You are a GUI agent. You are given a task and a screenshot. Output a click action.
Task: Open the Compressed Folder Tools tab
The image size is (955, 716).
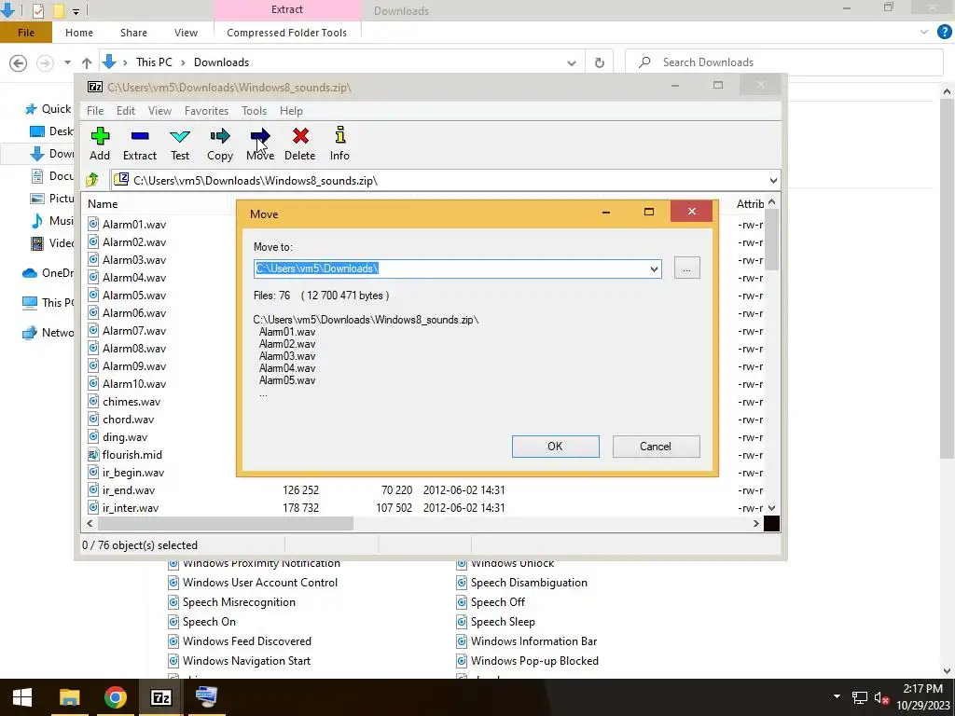click(x=287, y=33)
